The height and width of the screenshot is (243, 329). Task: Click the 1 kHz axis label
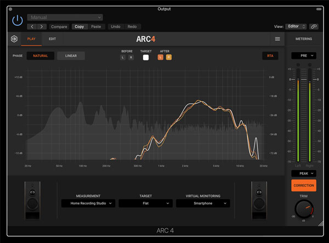161,166
